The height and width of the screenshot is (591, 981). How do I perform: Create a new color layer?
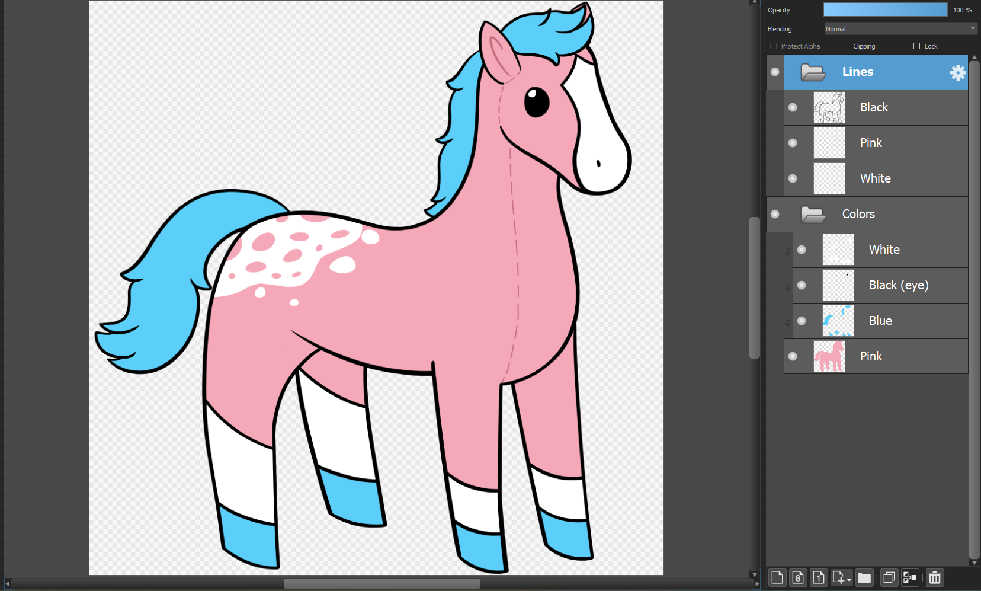pyautogui.click(x=777, y=577)
